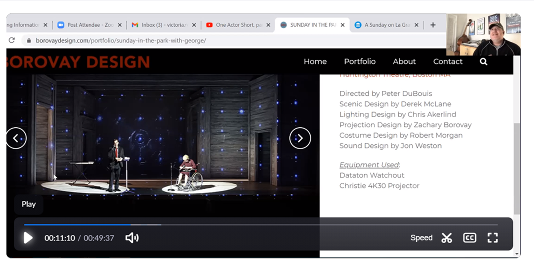The width and height of the screenshot is (534, 262).
Task: Click the 00:11:10 current time readout
Action: point(59,238)
